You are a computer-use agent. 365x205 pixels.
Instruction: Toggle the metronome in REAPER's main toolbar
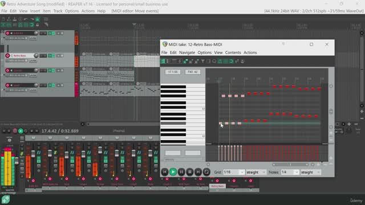click(x=38, y=19)
